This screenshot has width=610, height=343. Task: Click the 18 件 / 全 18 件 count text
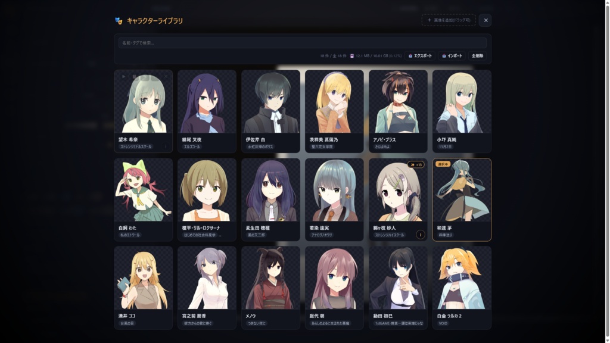(333, 56)
